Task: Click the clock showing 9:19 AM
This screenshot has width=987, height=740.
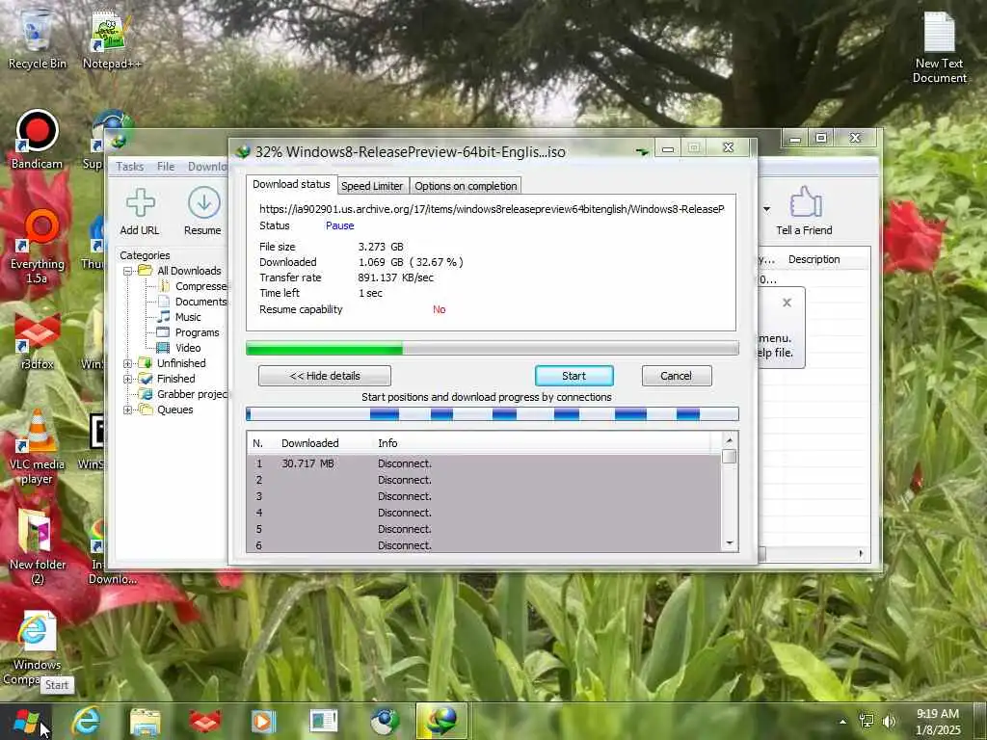Action: tap(938, 714)
